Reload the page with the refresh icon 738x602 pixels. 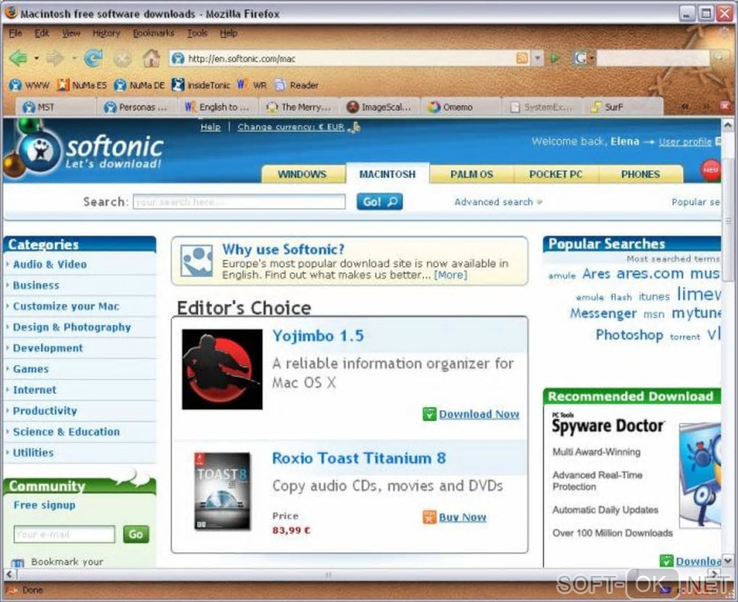click(93, 59)
